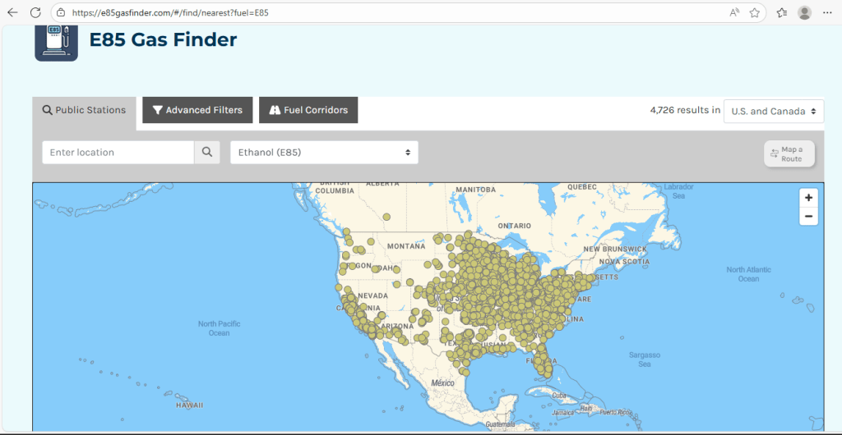Open the browser Settings and more menu

pyautogui.click(x=828, y=13)
